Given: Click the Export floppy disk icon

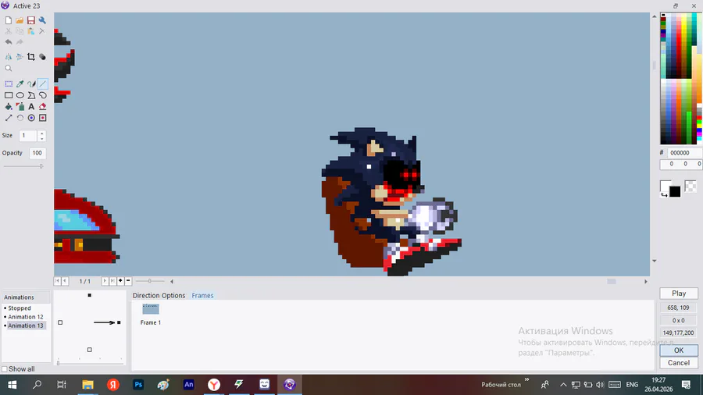Looking at the screenshot, I should click(x=31, y=20).
